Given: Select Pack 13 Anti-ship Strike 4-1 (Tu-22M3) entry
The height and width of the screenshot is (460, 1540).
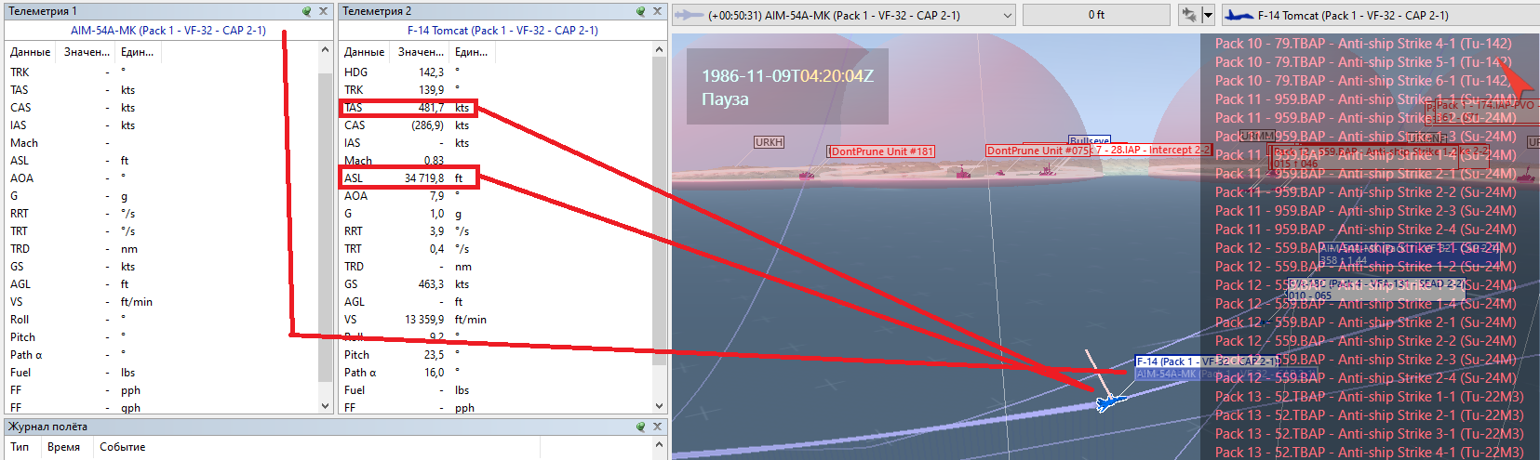Looking at the screenshot, I should [x=1369, y=452].
